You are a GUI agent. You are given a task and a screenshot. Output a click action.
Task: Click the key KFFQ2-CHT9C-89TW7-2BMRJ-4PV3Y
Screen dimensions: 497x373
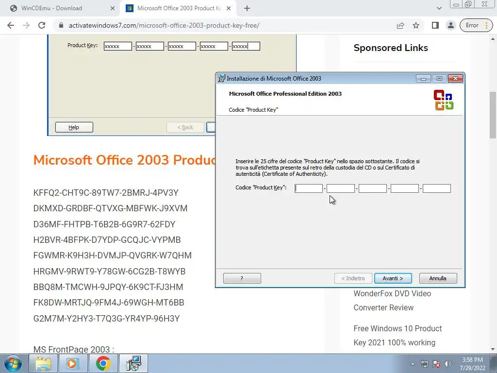click(x=106, y=193)
